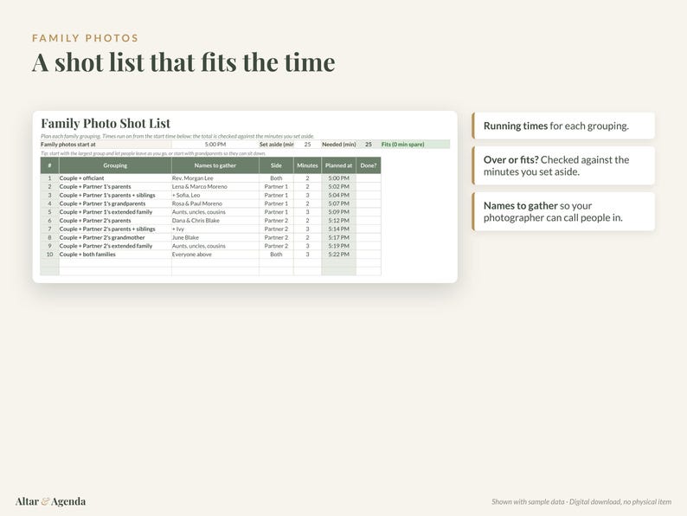Click the Planned at 5:19 PM cell
The width and height of the screenshot is (687, 516).
click(x=338, y=246)
